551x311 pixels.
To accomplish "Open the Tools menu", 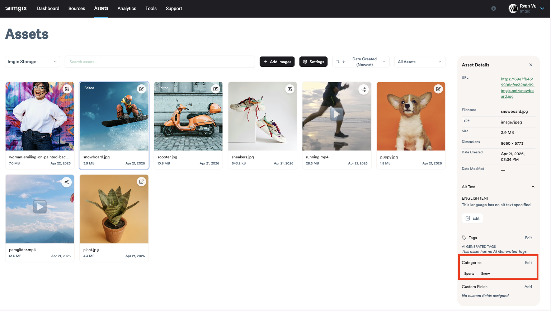I will [x=151, y=8].
